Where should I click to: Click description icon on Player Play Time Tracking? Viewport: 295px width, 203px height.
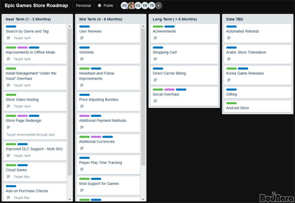[x=82, y=169]
